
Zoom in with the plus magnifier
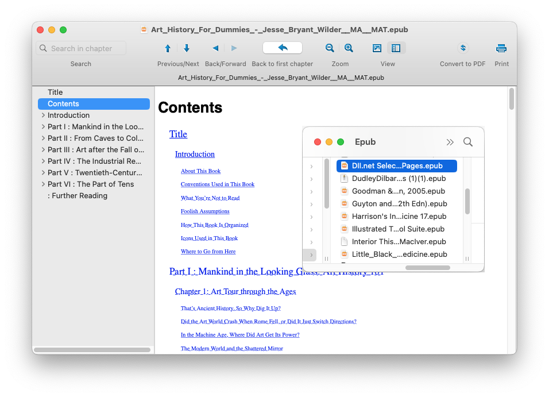349,48
